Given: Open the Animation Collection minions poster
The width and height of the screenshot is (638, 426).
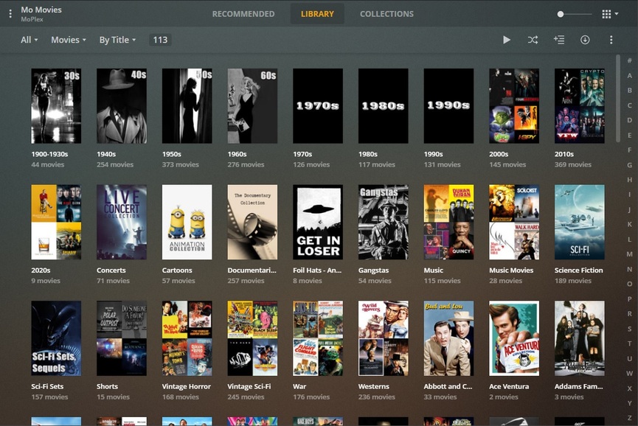Looking at the screenshot, I should pos(187,222).
